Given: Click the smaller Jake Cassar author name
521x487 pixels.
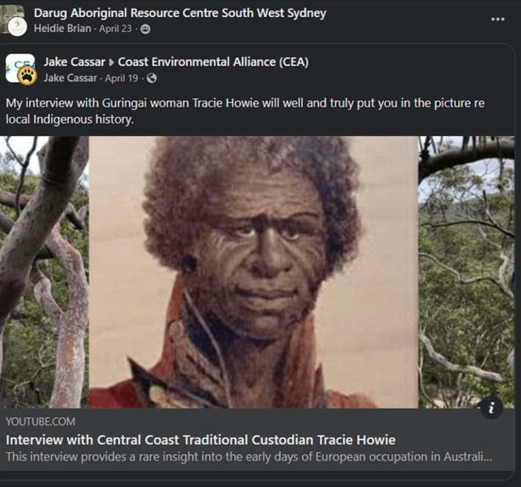Looking at the screenshot, I should click(x=70, y=78).
